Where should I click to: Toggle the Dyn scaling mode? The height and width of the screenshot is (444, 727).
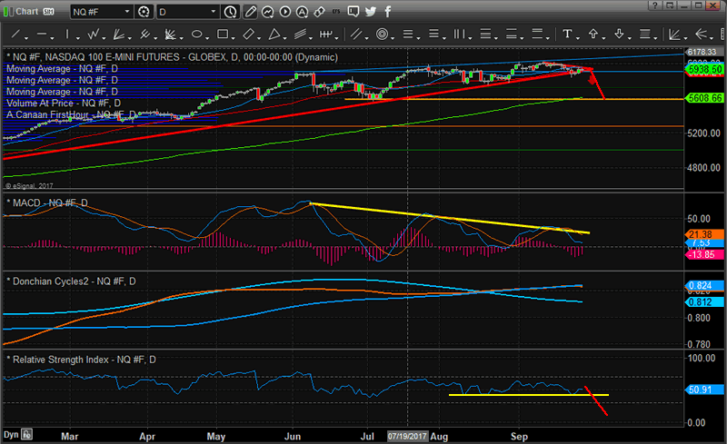[12, 435]
